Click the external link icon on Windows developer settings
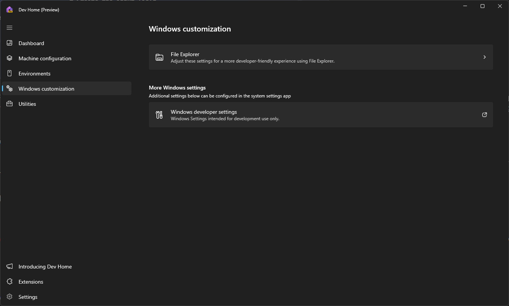Screen dimensions: 509x306 484,115
